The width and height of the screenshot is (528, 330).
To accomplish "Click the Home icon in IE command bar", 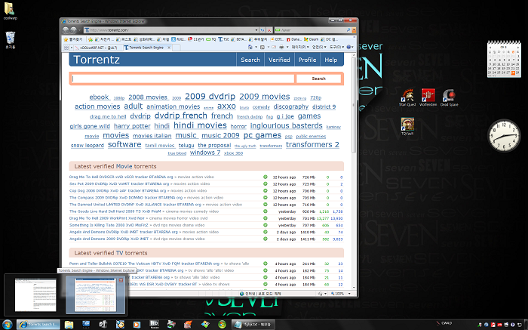I will pos(250,47).
